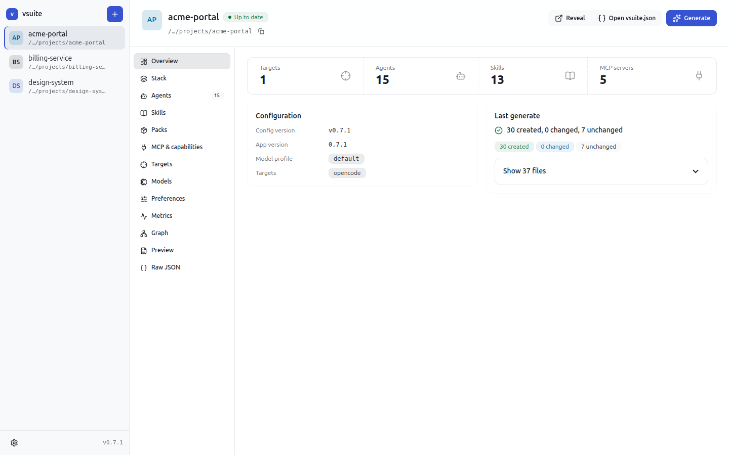Image resolution: width=729 pixels, height=455 pixels.
Task: Open the Skills section
Action: pyautogui.click(x=182, y=113)
